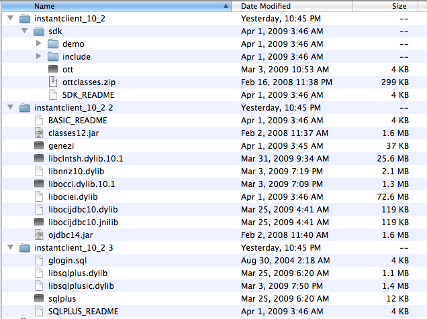
Task: Collapse the sdk folder
Action: click(x=24, y=31)
